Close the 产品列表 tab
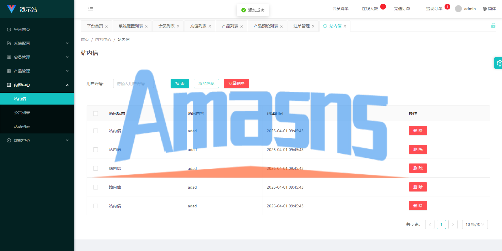 pyautogui.click(x=242, y=26)
